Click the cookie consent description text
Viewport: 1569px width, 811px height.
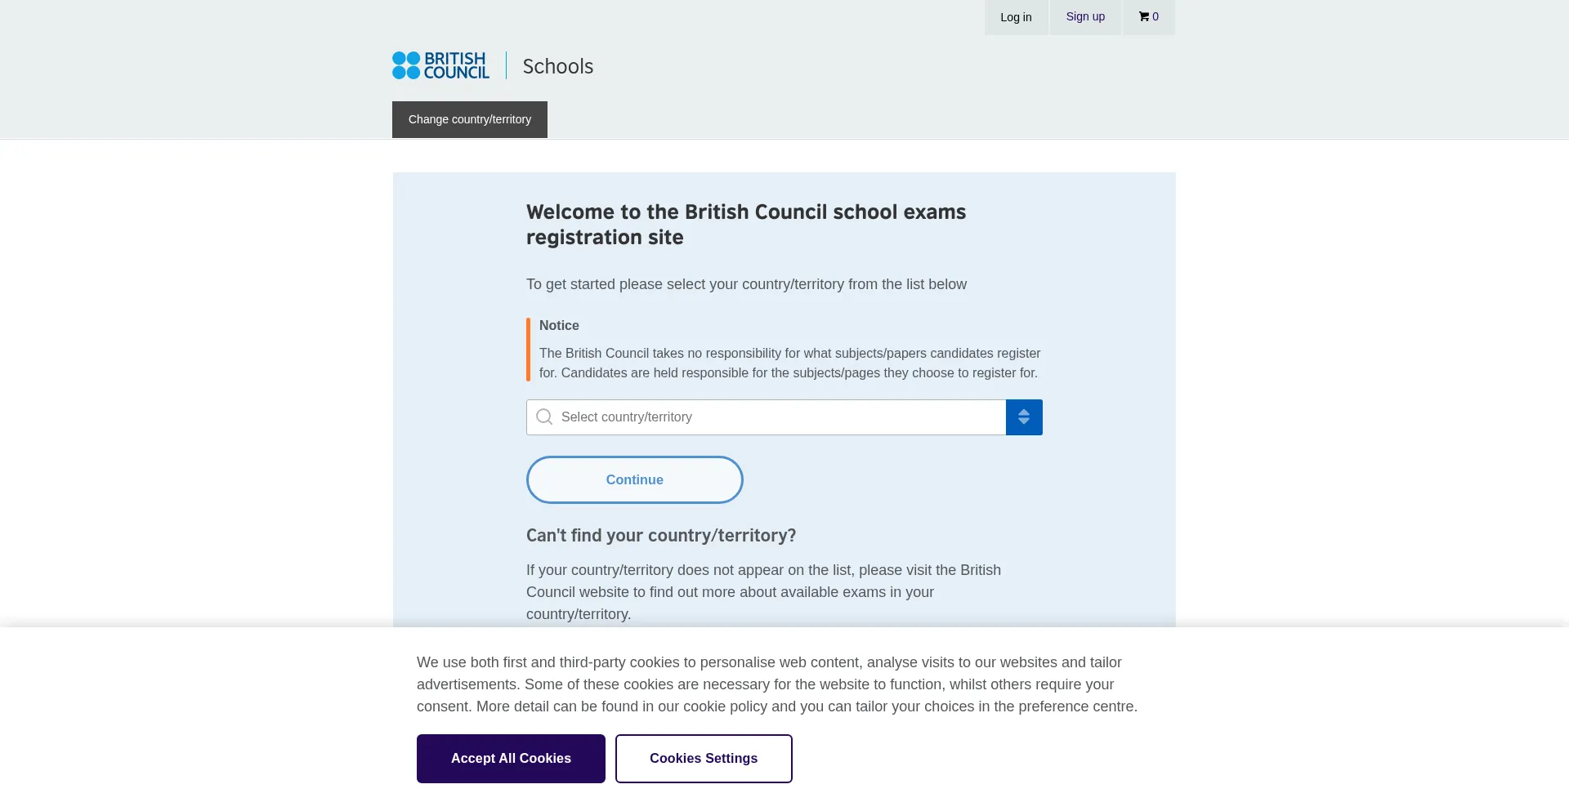[776, 684]
